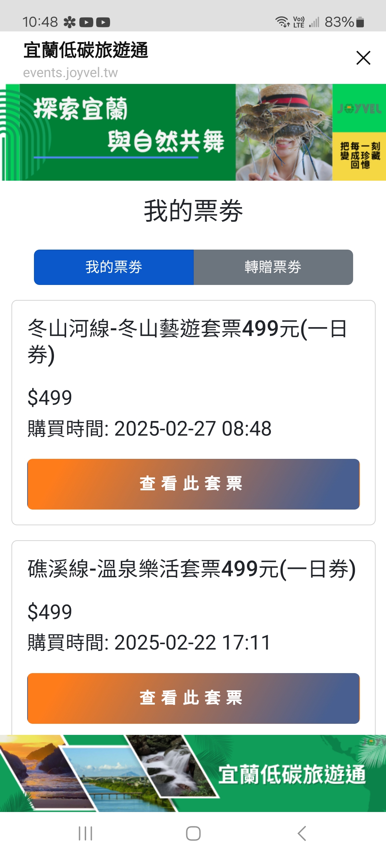This screenshot has width=386, height=857.
Task: Tap the yellow 把每一刻變成珍藏回憶 block
Action: pyautogui.click(x=359, y=156)
